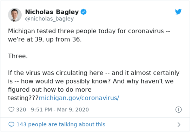Click the "figured out how to do more" line

pos(50,90)
